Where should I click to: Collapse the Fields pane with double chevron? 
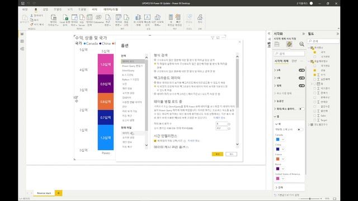[337, 33]
